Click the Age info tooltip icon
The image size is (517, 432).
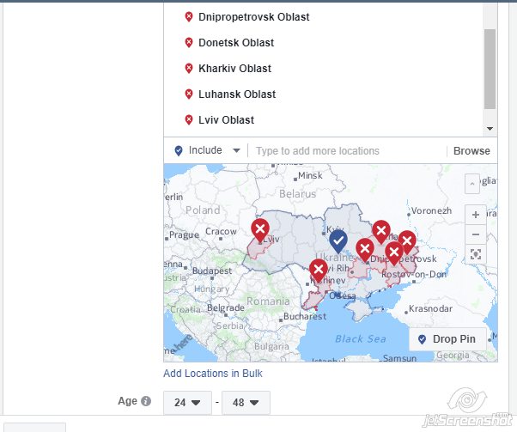(146, 401)
